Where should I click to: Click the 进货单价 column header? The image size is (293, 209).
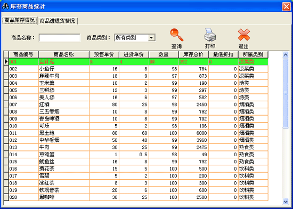tap(134, 54)
